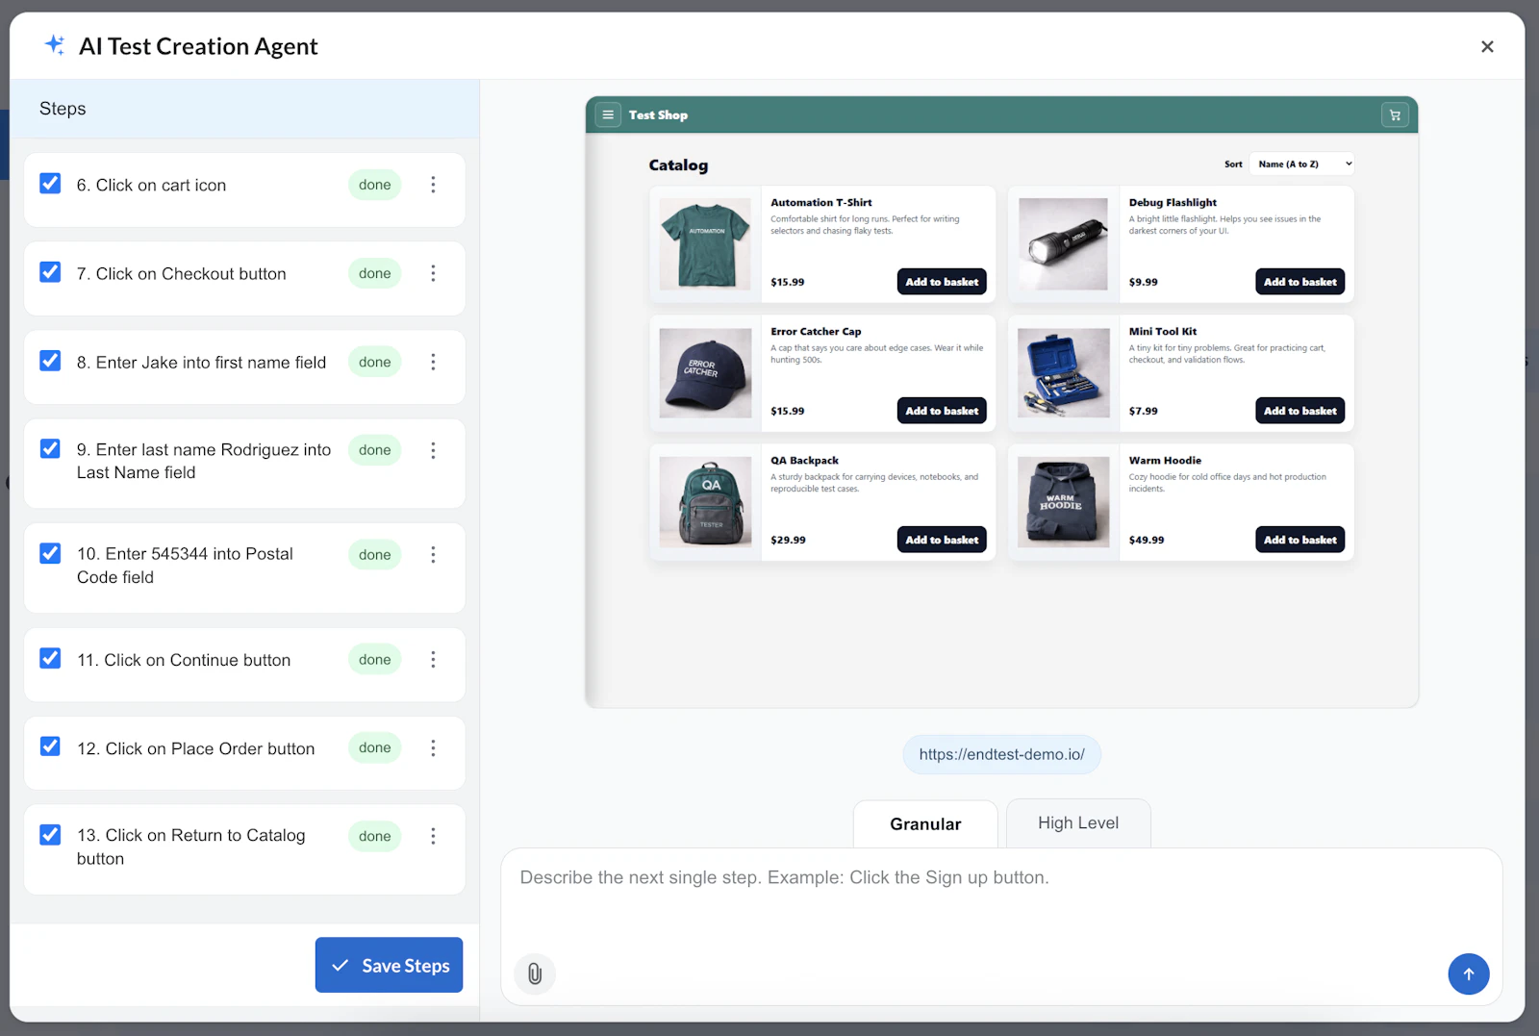Click the Steps panel header
Image resolution: width=1539 pixels, height=1036 pixels.
coord(244,109)
